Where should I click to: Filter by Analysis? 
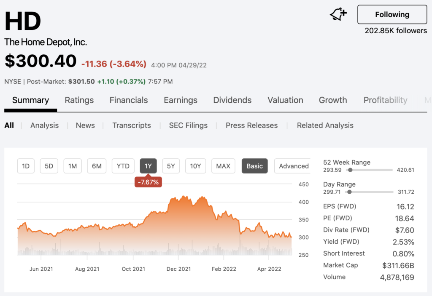click(44, 125)
